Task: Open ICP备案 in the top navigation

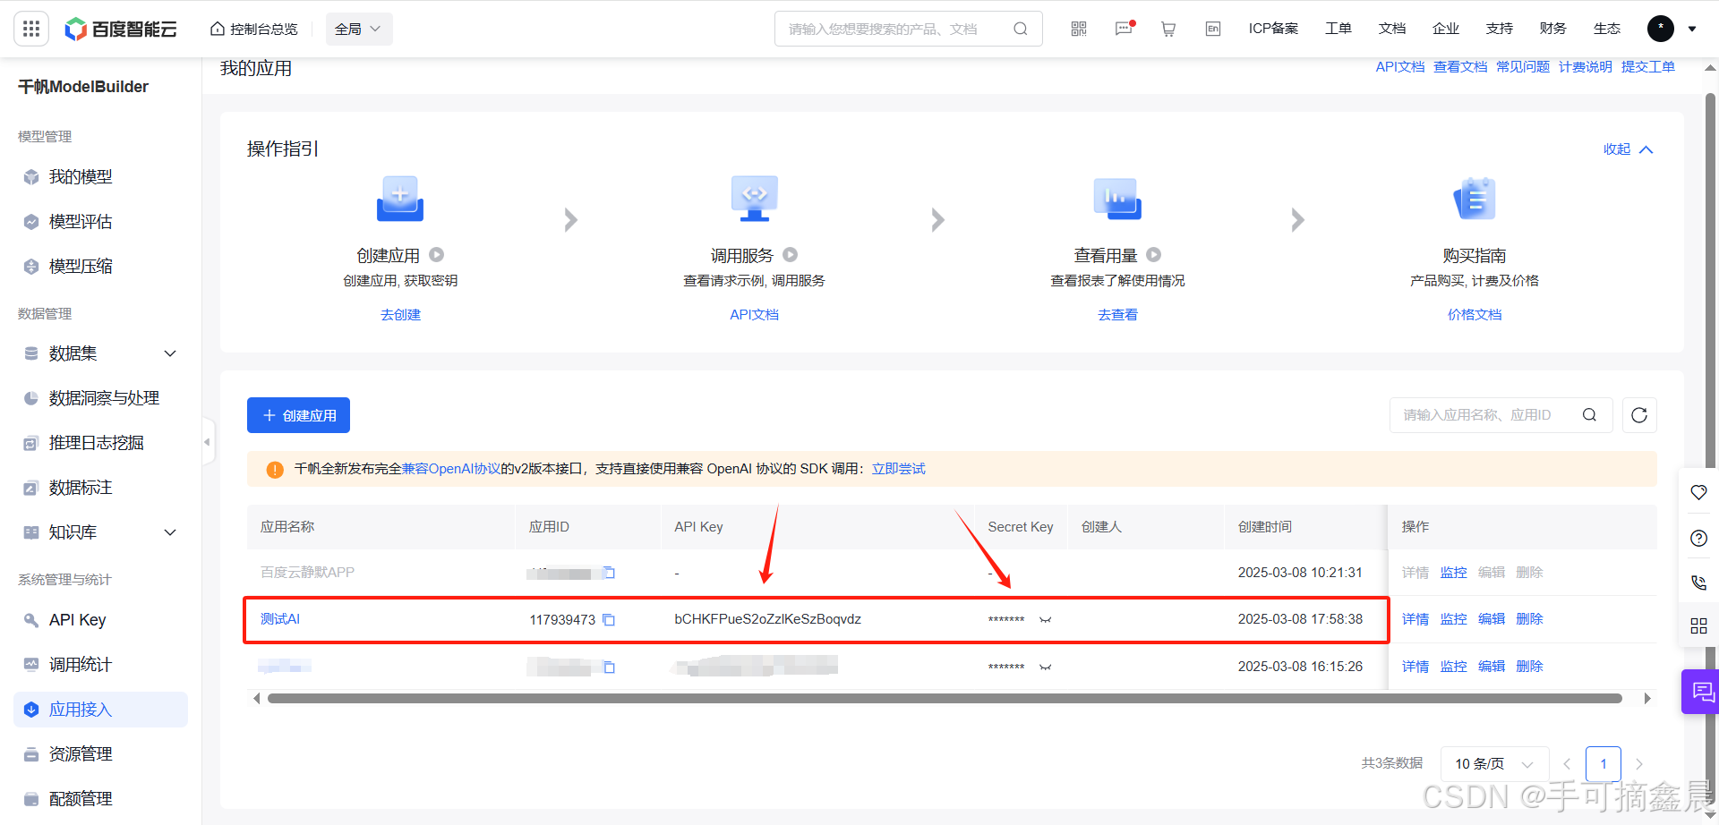Action: (x=1273, y=29)
